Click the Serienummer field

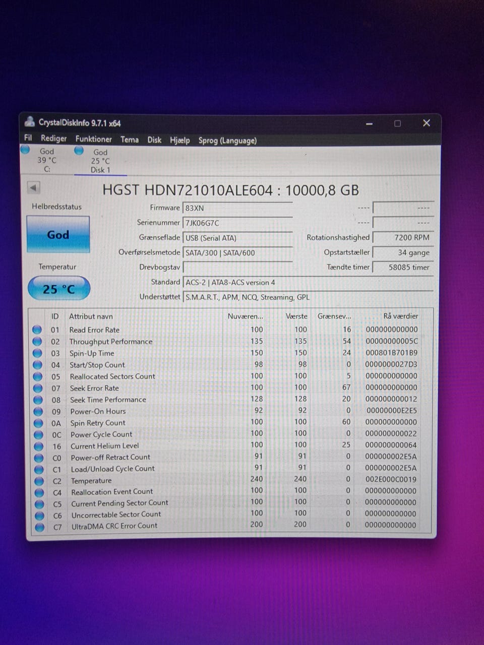coord(237,223)
